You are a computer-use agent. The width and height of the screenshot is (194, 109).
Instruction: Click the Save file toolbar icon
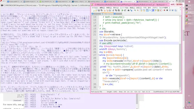coord(99,11)
